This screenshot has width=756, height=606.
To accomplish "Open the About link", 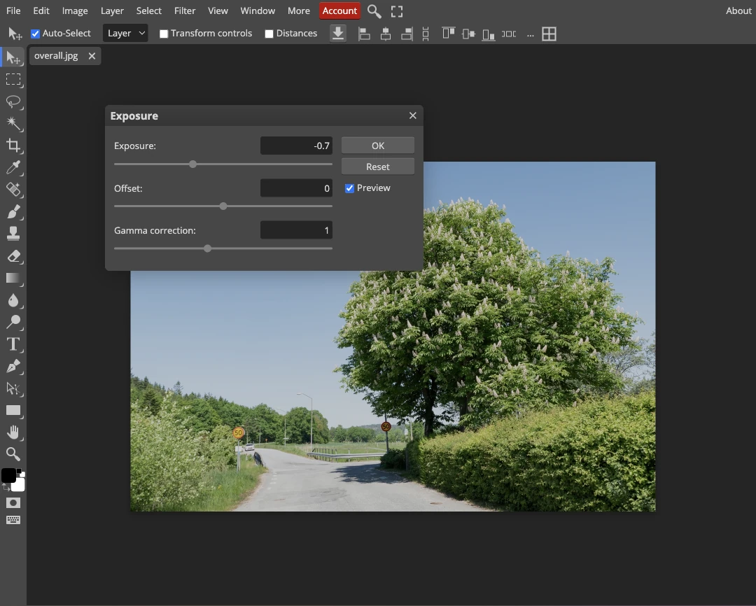I will click(x=738, y=10).
